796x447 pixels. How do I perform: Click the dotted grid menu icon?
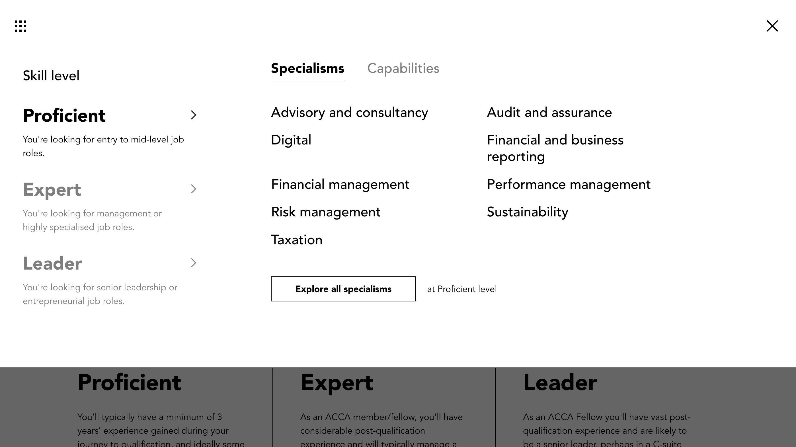click(20, 26)
